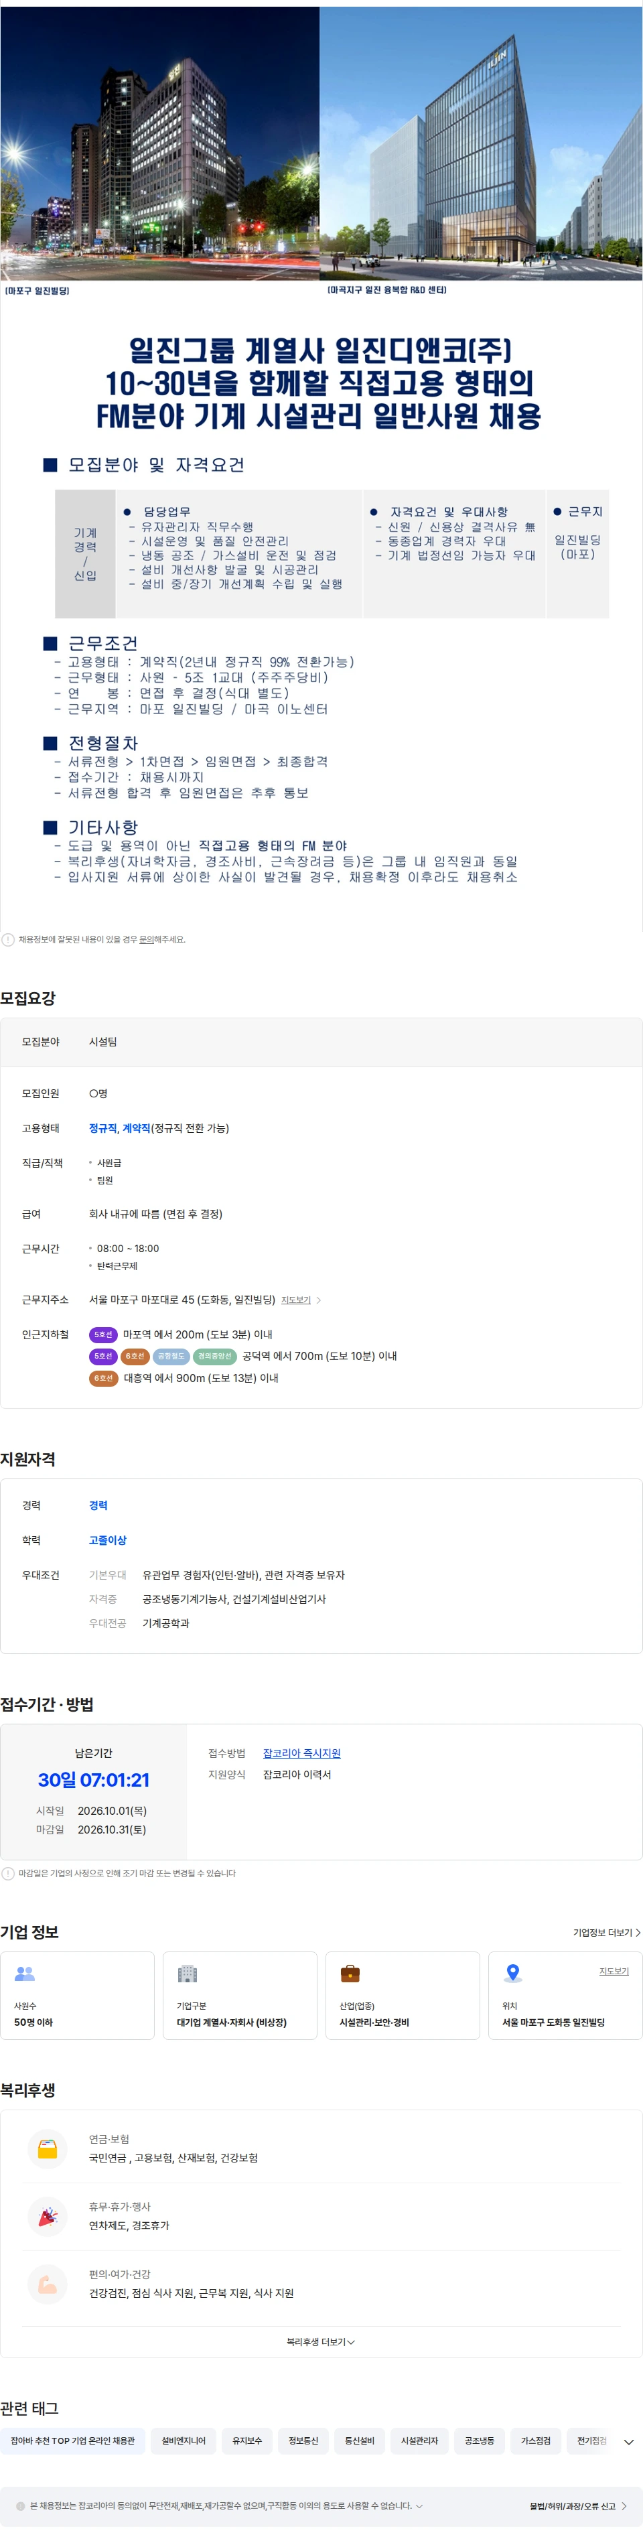Click the map pin icon in the 위치 card
The width and height of the screenshot is (643, 2541).
[x=513, y=1973]
